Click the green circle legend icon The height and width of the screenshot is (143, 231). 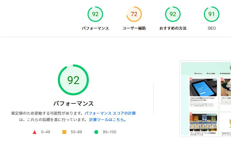tap(96, 132)
